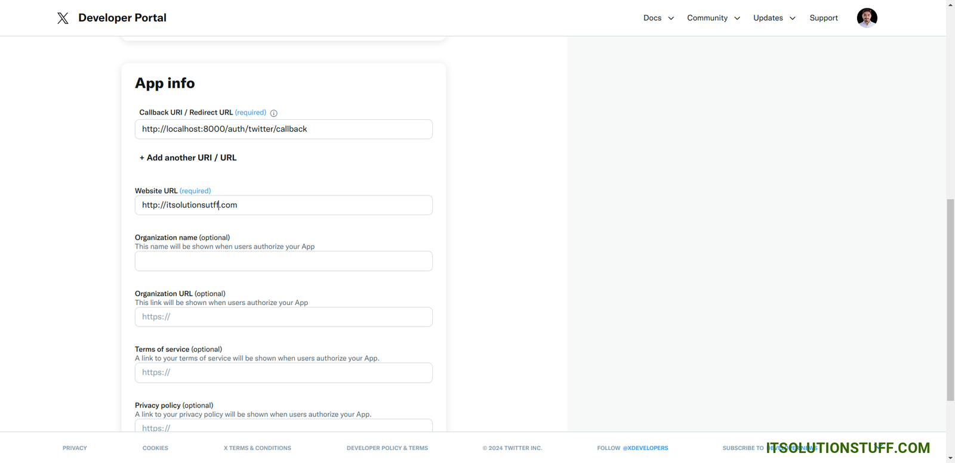Open the user profile avatar
The height and width of the screenshot is (463, 955).
point(867,18)
